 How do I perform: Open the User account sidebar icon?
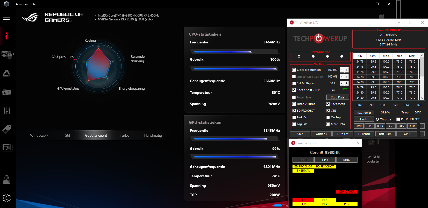[x=6, y=179]
